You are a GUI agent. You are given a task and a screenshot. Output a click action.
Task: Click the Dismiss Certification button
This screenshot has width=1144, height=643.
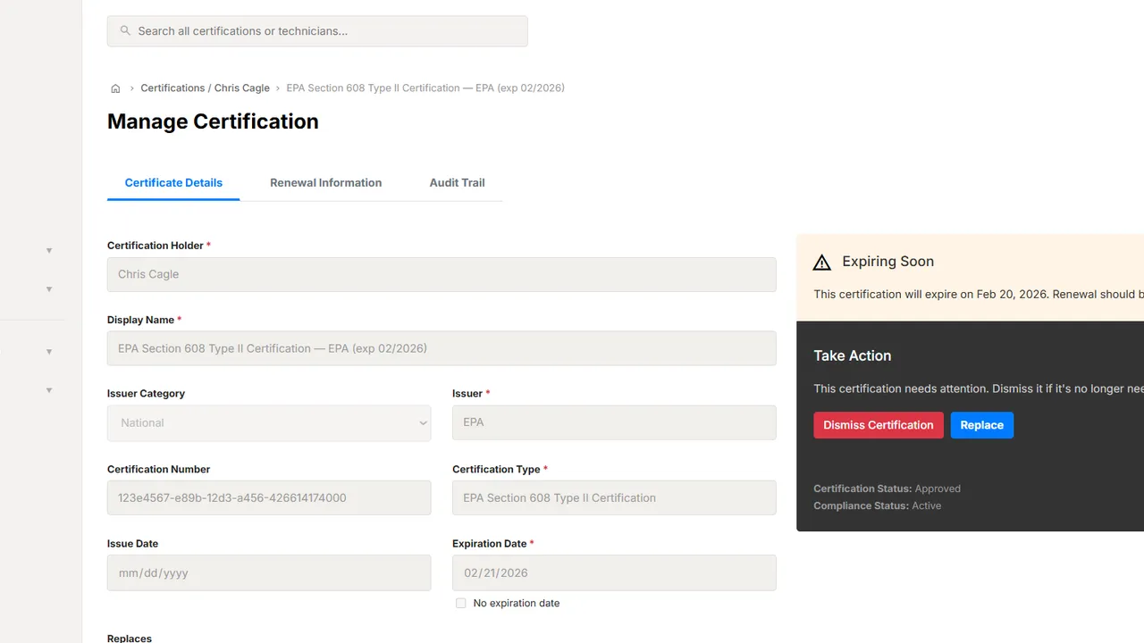tap(878, 425)
